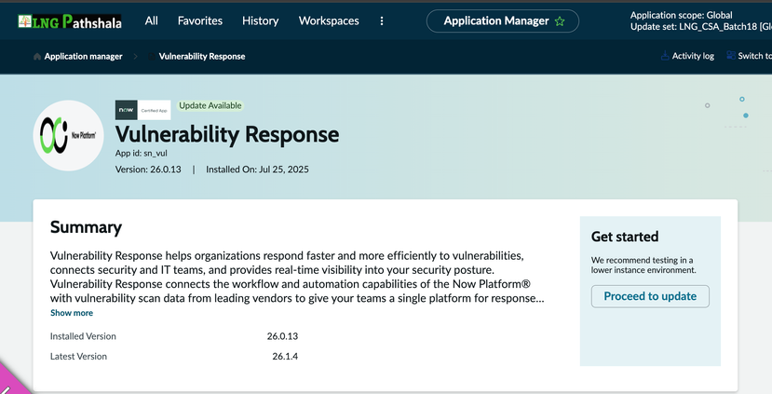
Task: Click the Installed Version value 26.0.13
Action: 282,336
